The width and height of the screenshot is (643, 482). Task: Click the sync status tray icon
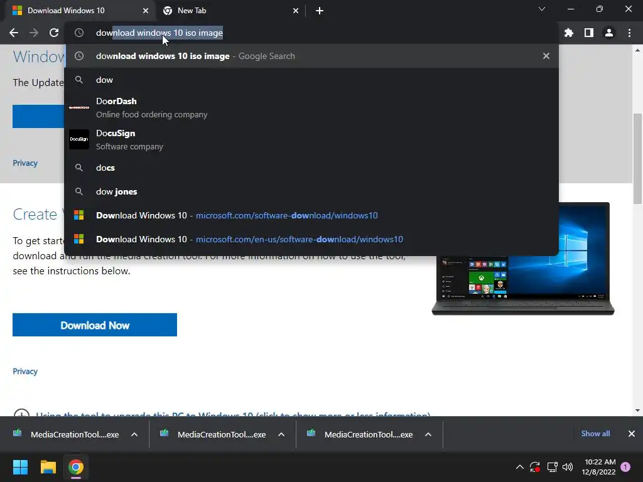click(535, 467)
